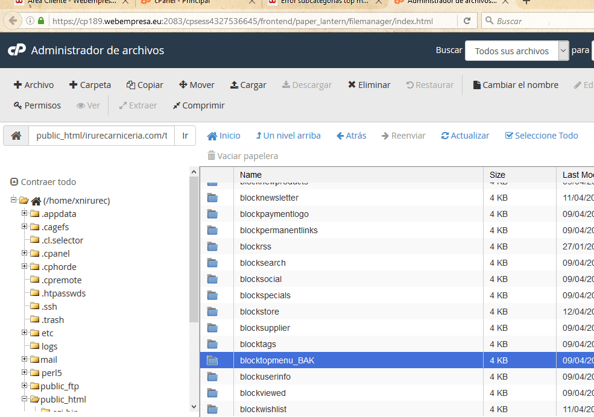Viewport: 594px width, 417px height.
Task: Click the cPanel logo in header
Action: coord(17,50)
